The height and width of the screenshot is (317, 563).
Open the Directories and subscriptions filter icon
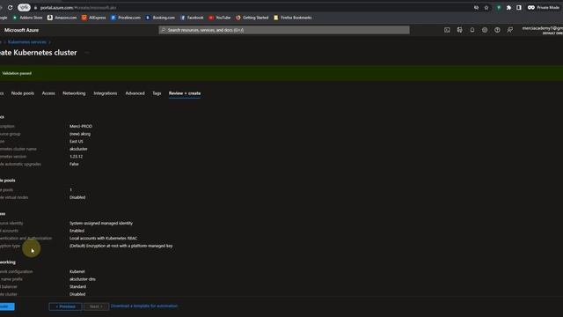pyautogui.click(x=459, y=30)
